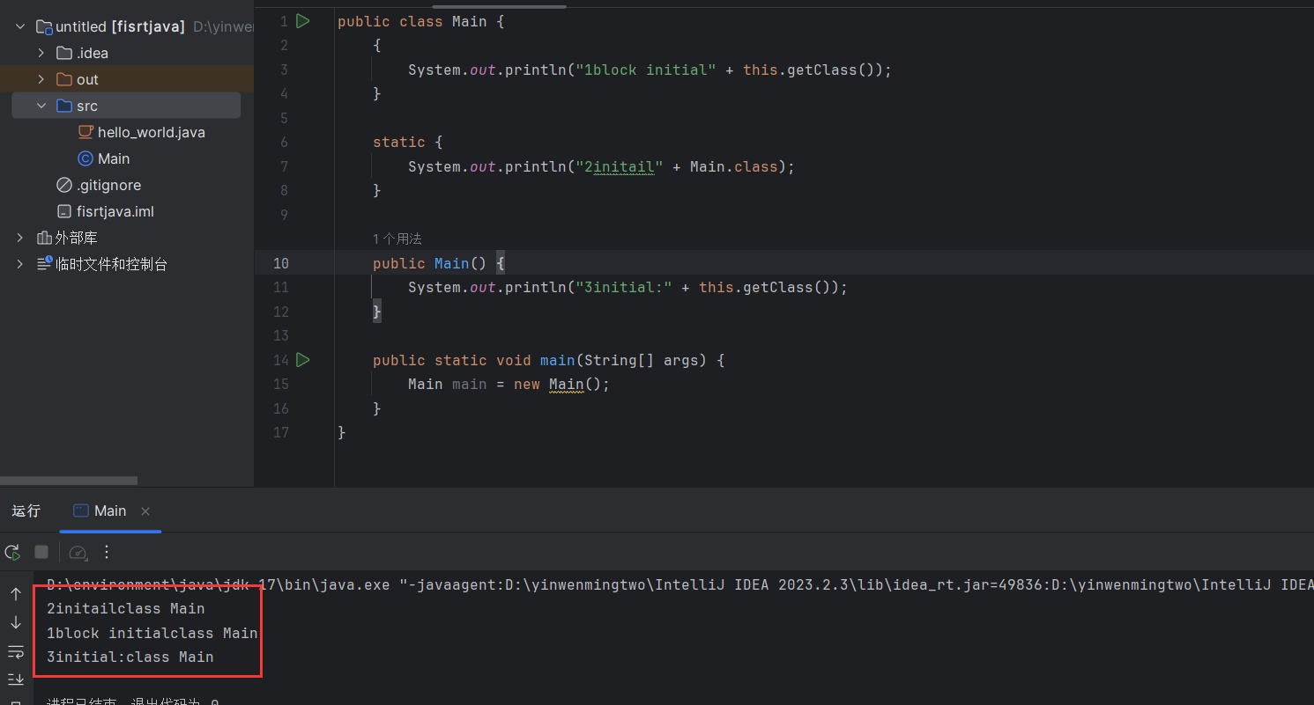
Task: Click the "3initial:" string on line 11
Action: pyautogui.click(x=624, y=288)
